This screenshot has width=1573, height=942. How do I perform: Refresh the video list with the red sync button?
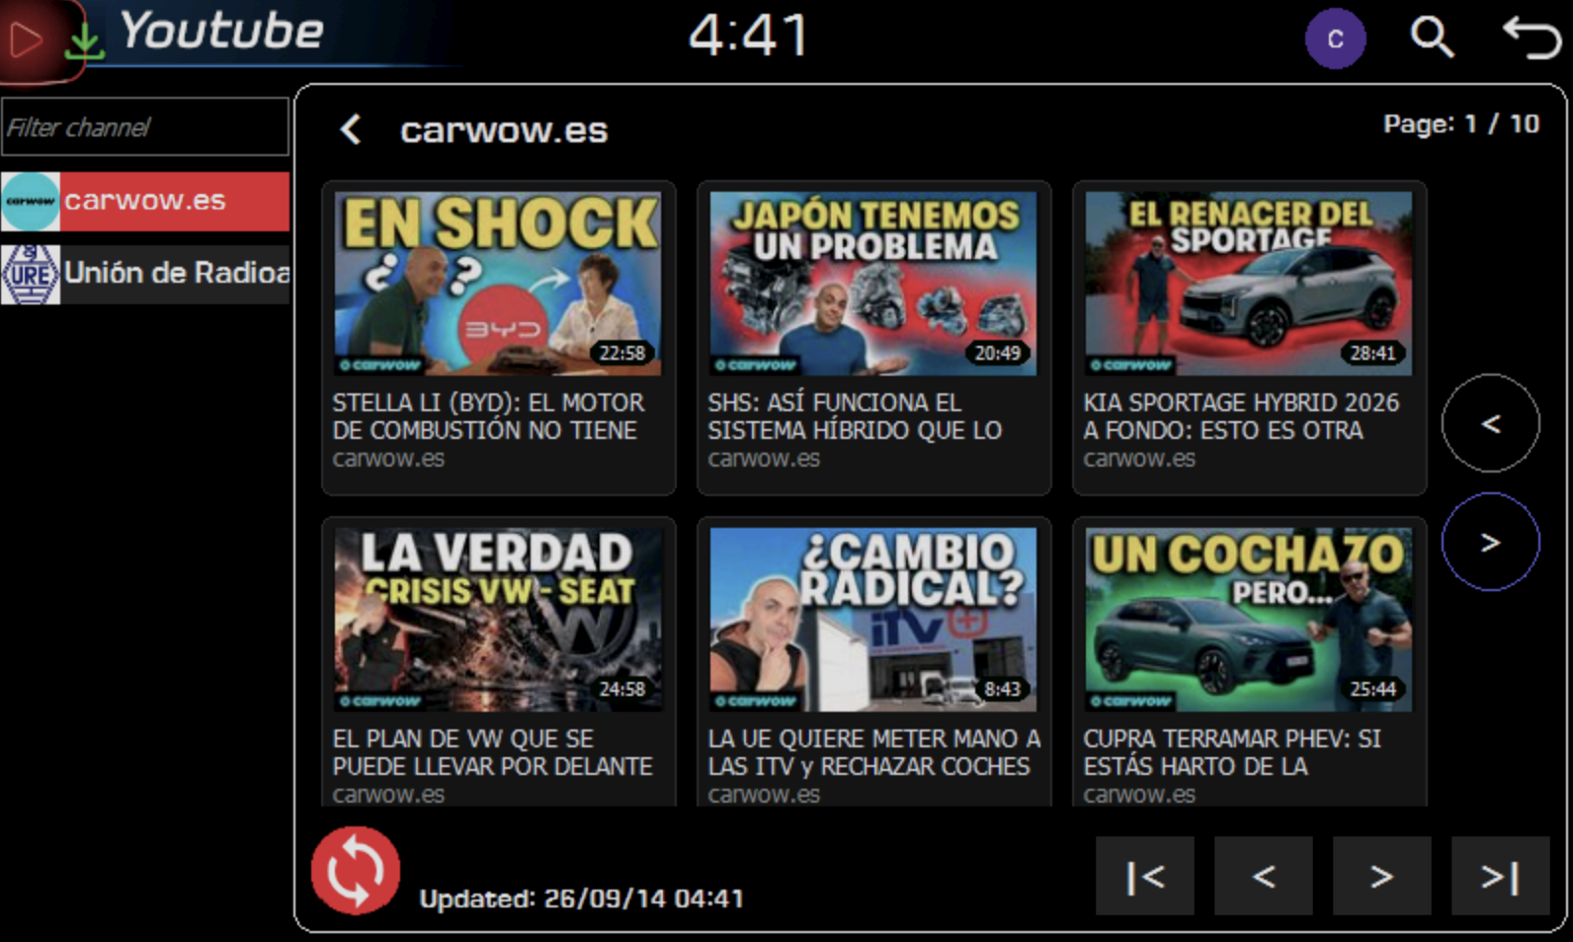coord(356,870)
